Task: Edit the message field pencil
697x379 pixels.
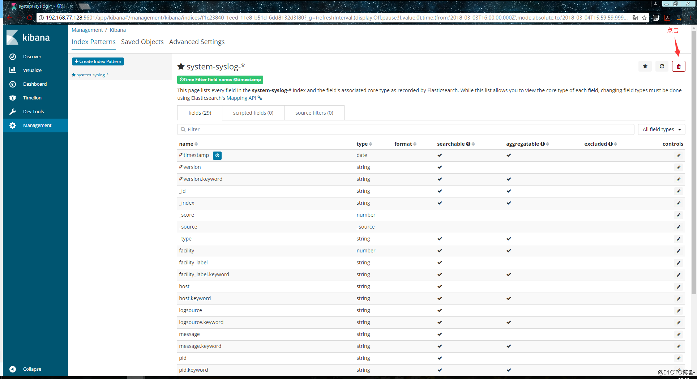Action: [x=679, y=335]
